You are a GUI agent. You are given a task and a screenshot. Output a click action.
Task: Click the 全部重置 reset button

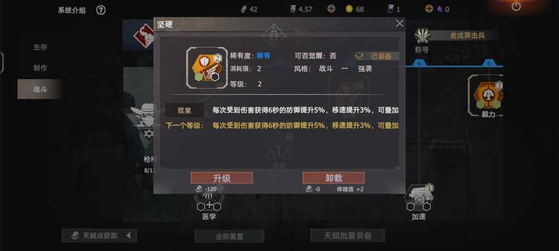point(229,236)
